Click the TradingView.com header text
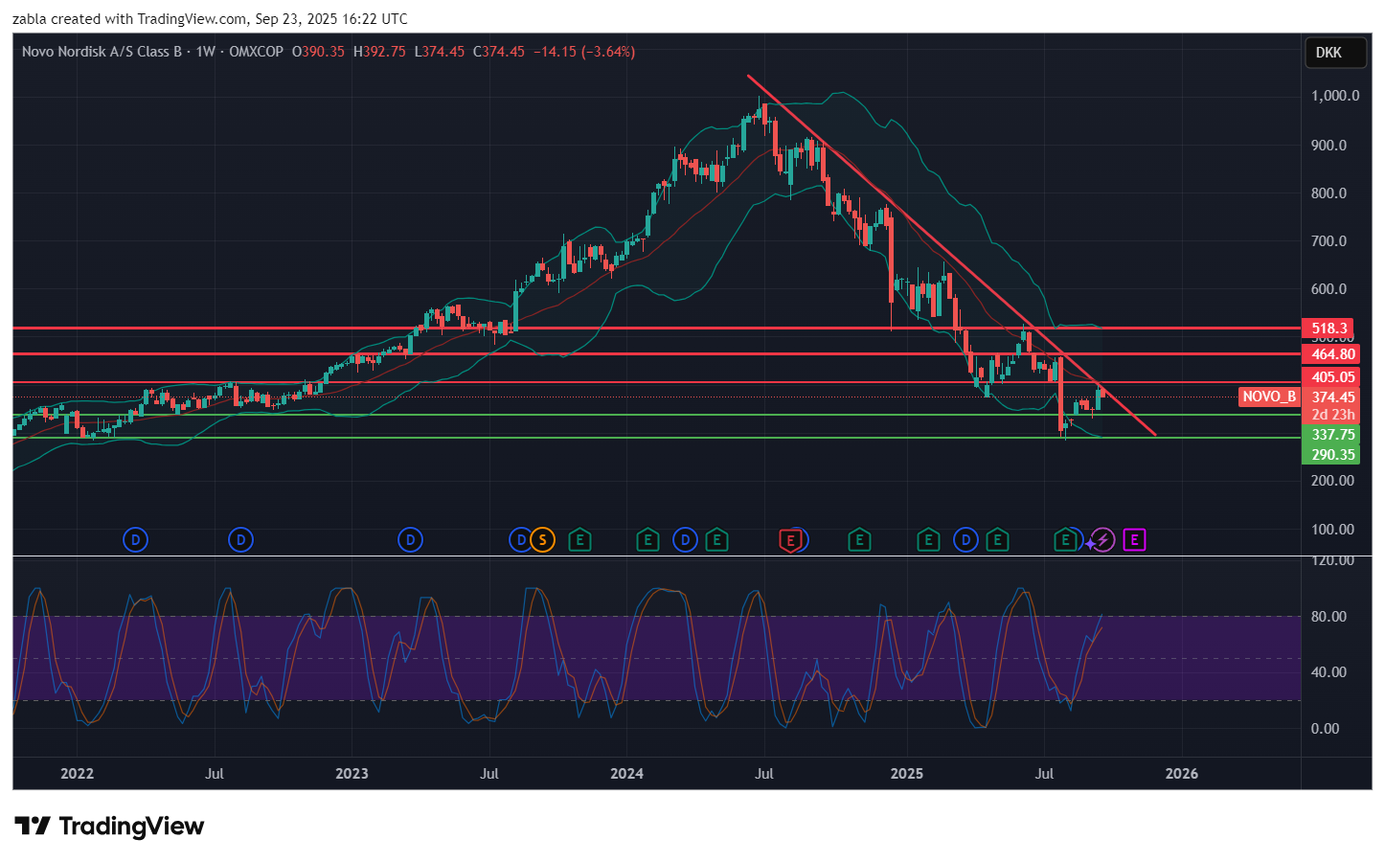 [x=192, y=18]
